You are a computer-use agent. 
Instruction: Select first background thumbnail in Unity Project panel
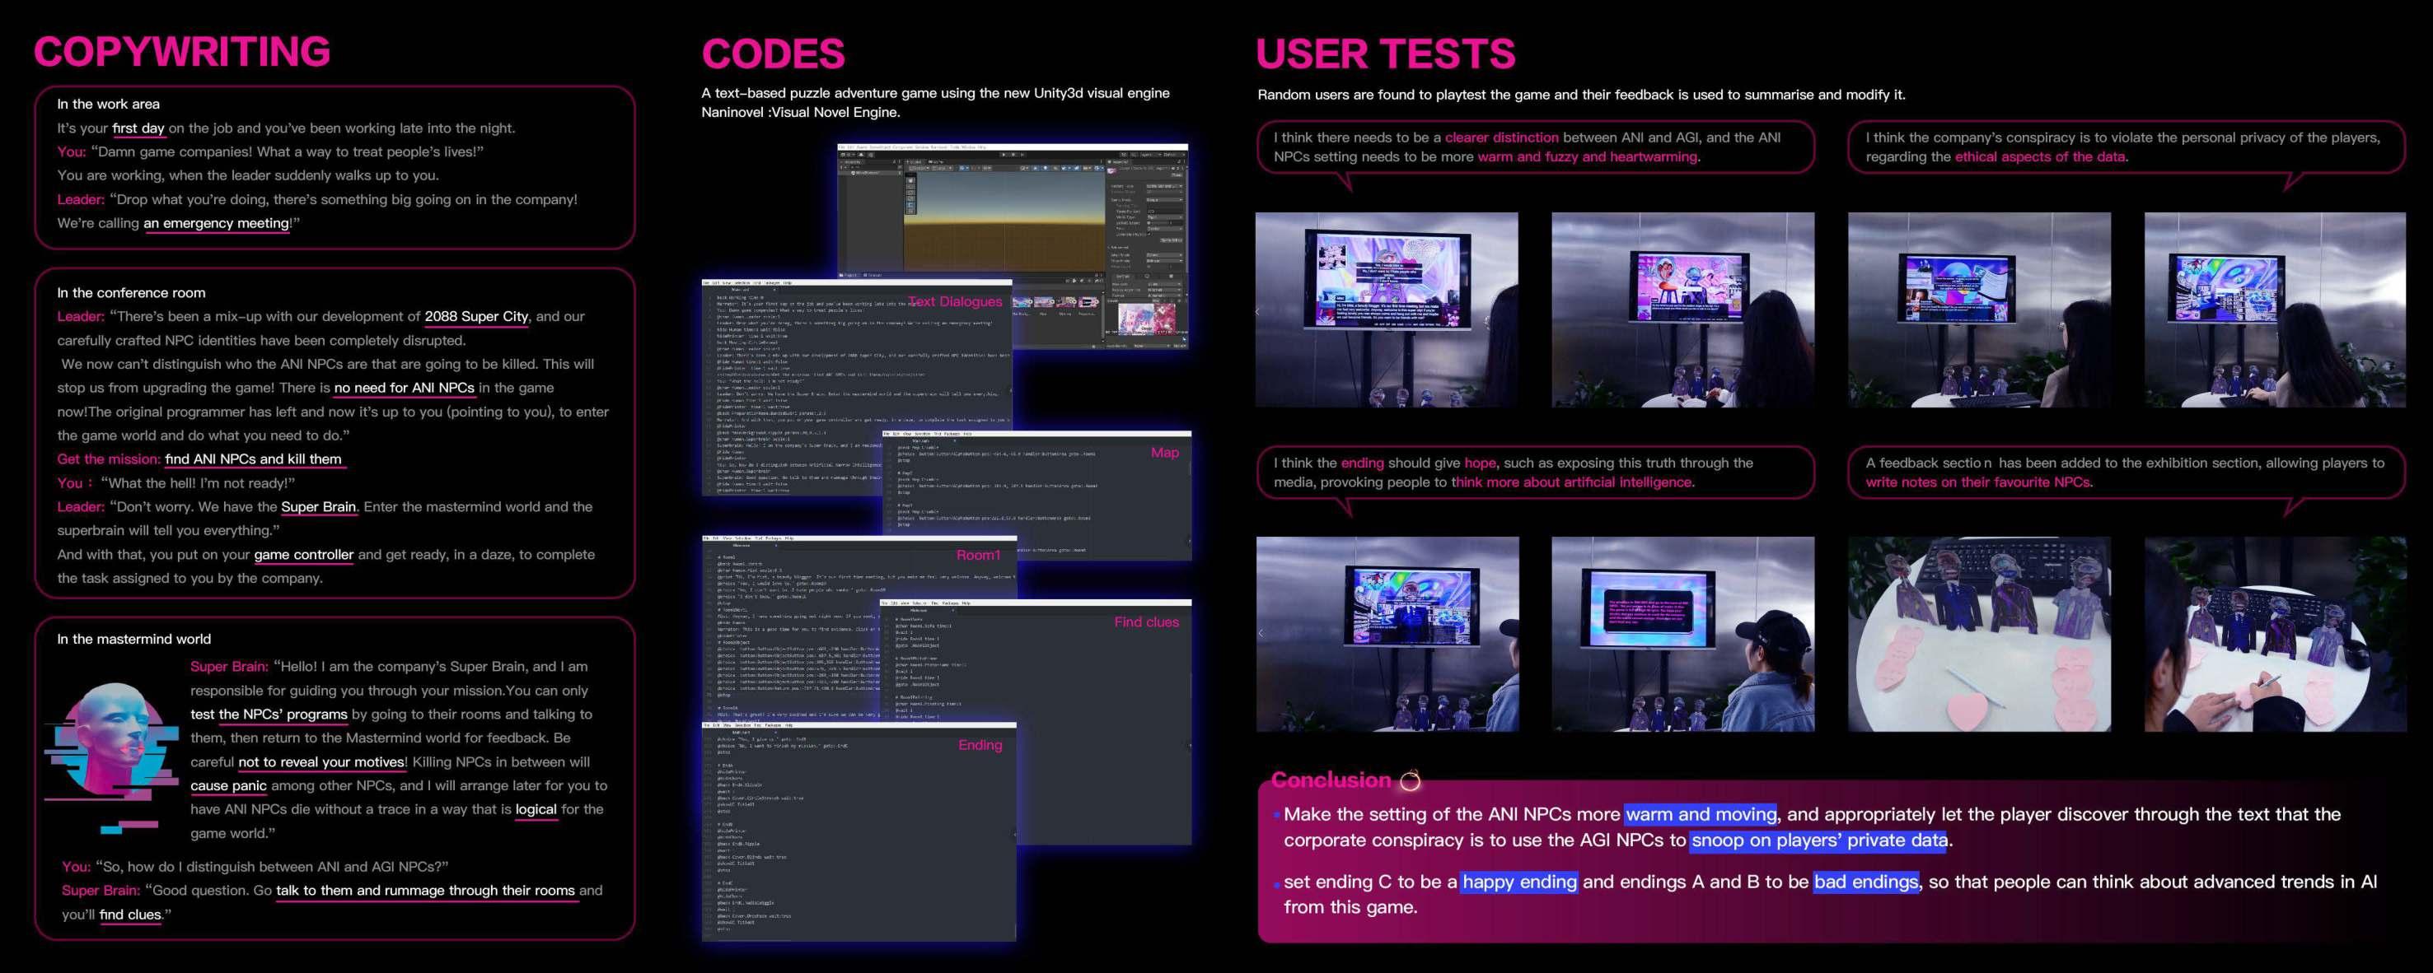(x=1021, y=302)
